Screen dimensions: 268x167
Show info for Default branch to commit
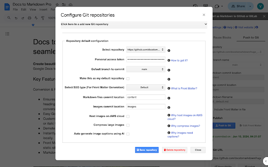[169, 70]
